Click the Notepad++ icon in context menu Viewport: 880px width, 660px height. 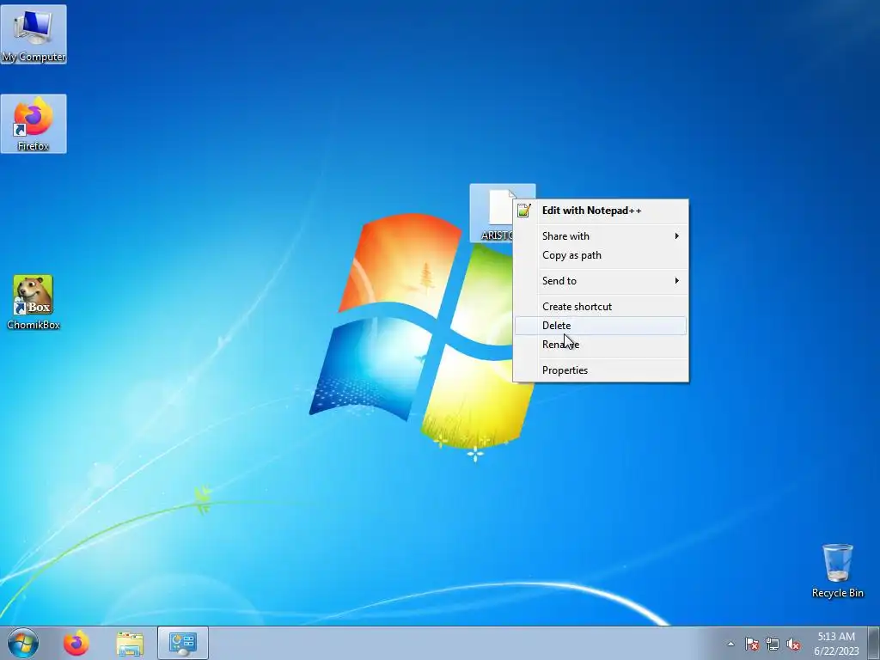(524, 211)
